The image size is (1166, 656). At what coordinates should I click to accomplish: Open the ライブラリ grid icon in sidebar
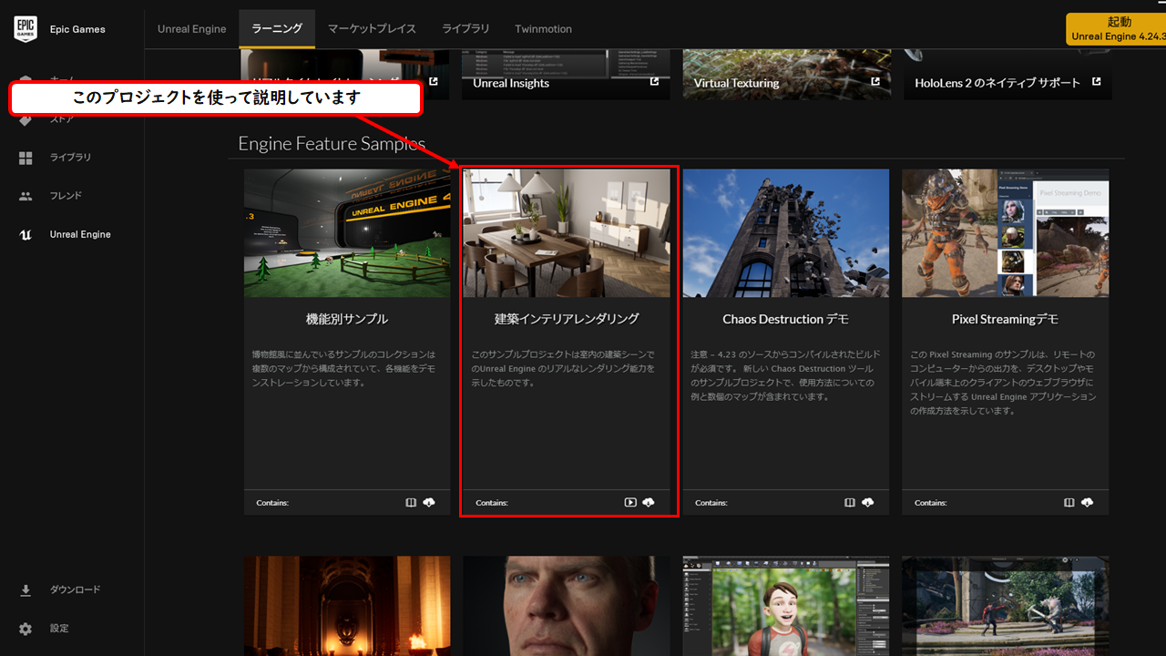26,158
